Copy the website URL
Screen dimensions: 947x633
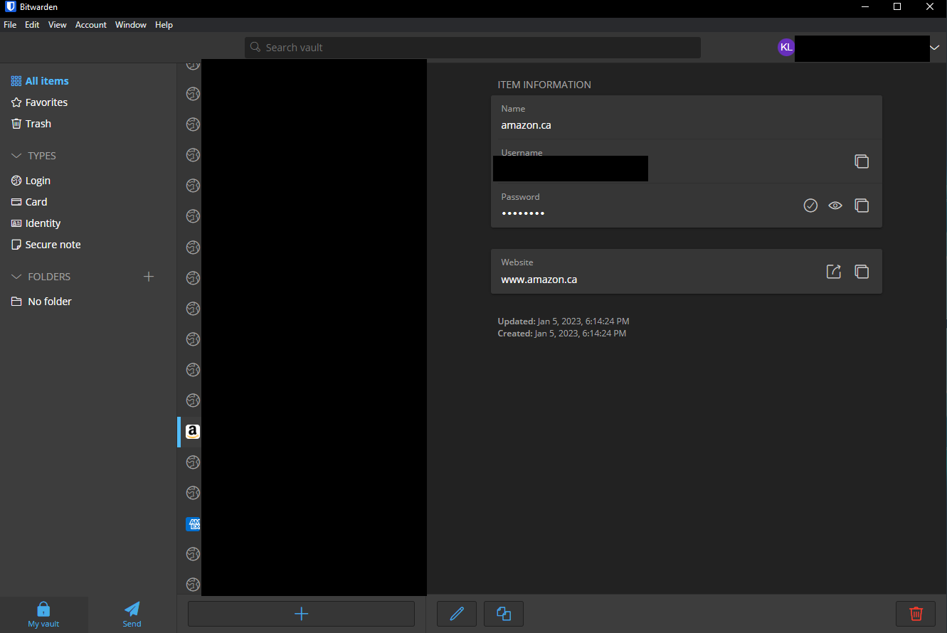click(x=861, y=271)
